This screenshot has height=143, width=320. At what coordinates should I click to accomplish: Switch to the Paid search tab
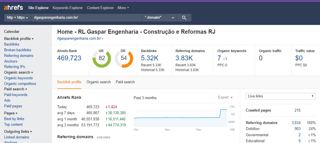point(125,82)
